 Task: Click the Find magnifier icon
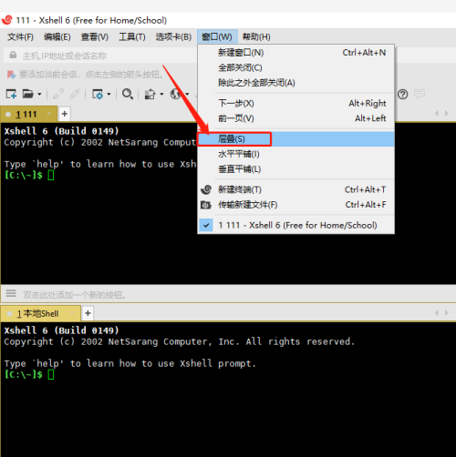coord(128,94)
